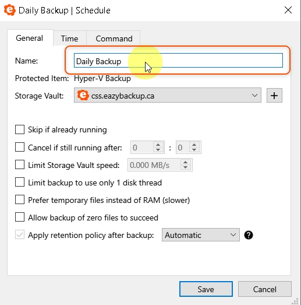This screenshot has height=305, width=301.
Task: Tick Limit Storage Vault speed checkbox
Action: click(x=20, y=164)
